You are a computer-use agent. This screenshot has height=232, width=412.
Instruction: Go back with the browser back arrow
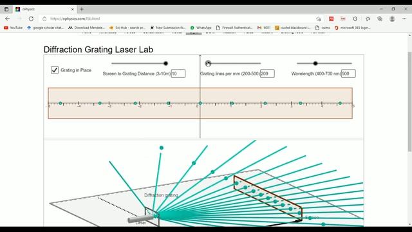coord(7,19)
